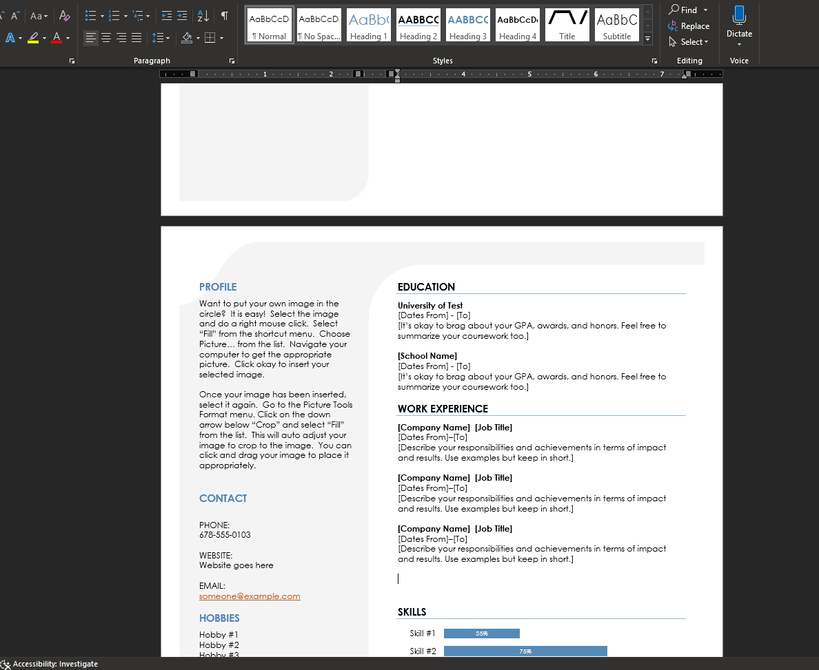Screen dimensions: 819x670
Task: Click the Skill #1 35% bar
Action: click(482, 634)
